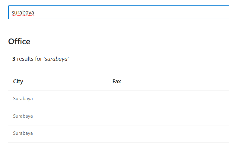This screenshot has height=157, width=229.
Task: Click empty space inside search box above Fax
Action: pyautogui.click(x=117, y=12)
